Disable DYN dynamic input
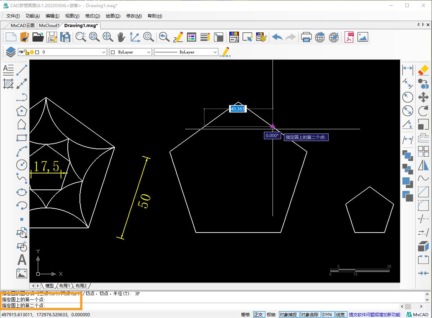432x318 pixels. click(x=327, y=314)
